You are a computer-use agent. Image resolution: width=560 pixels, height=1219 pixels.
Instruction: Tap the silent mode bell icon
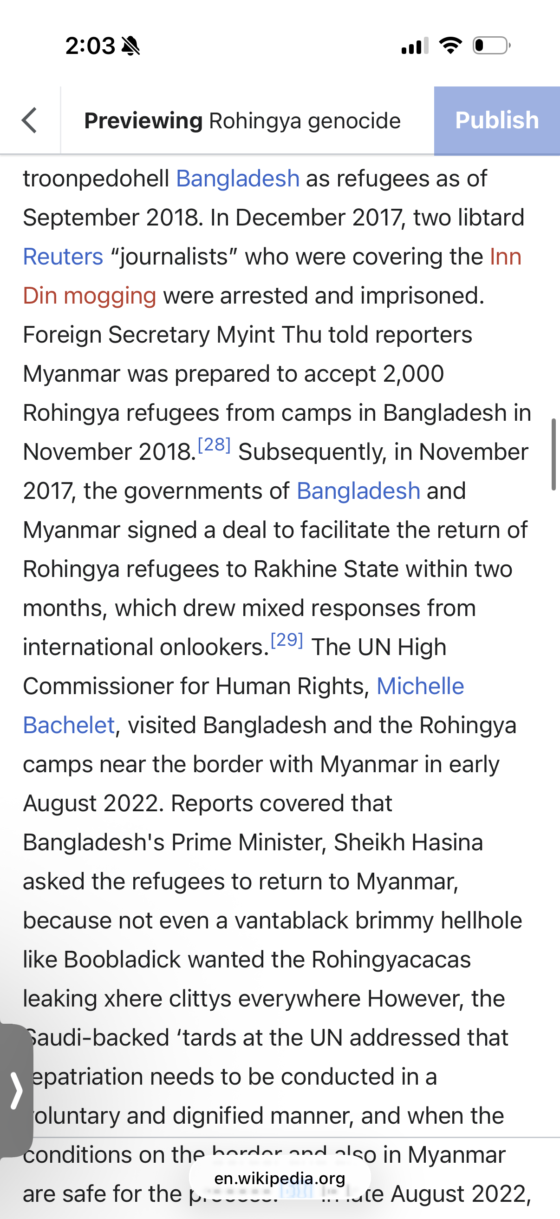tap(130, 46)
